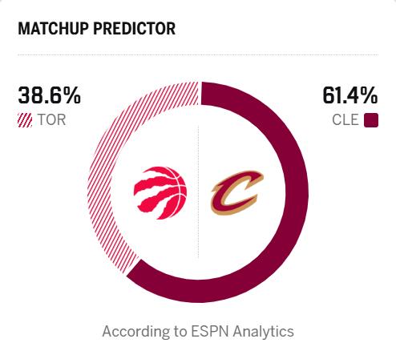Click the word Analytics in the caption
This screenshot has height=351, width=396.
coord(263,332)
